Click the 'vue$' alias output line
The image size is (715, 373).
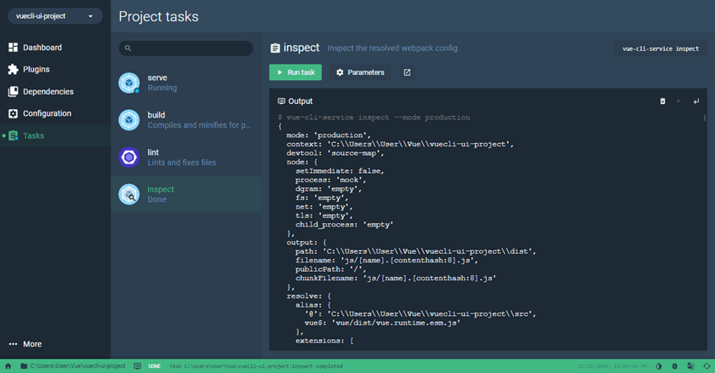[382, 323]
